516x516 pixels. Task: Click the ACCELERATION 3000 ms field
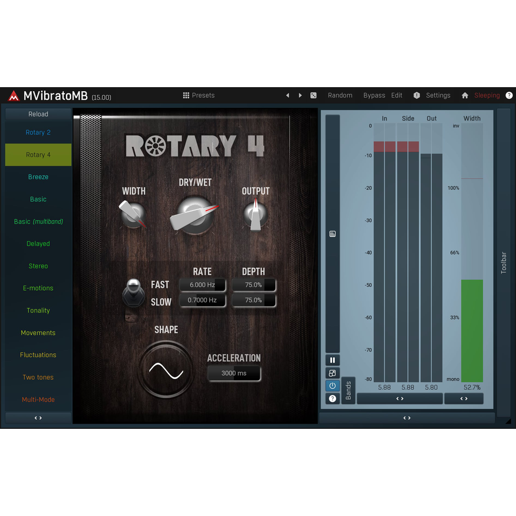coord(234,373)
